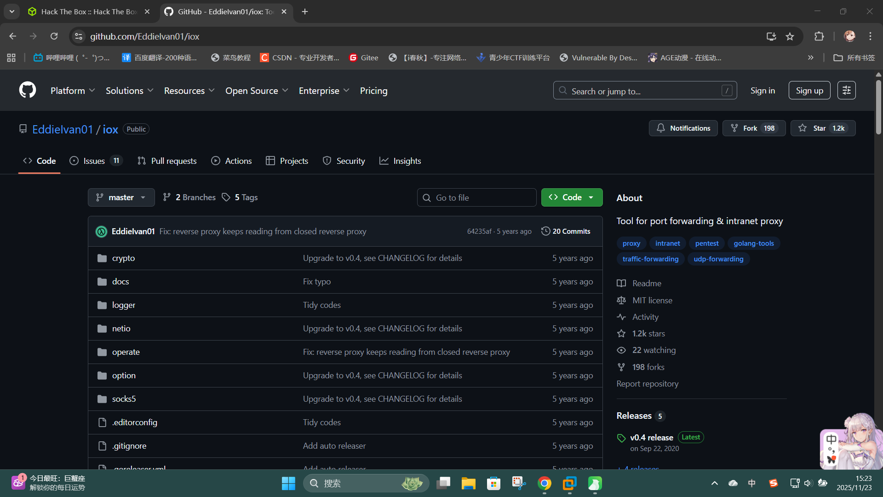
Task: Open the global navigation settings icon beside Sign up
Action: coord(846,91)
